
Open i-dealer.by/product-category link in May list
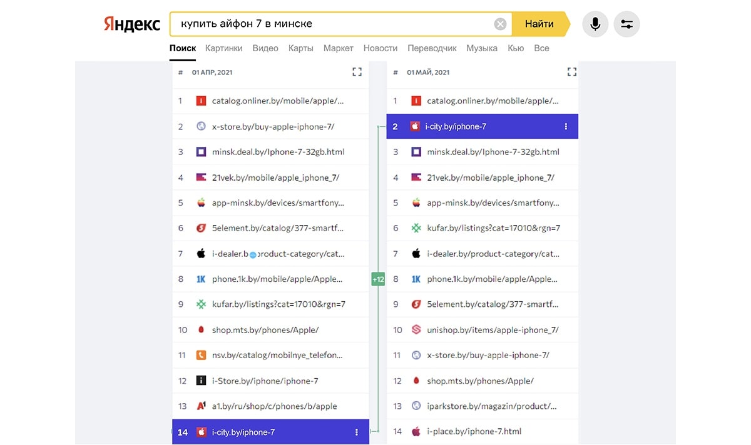(x=493, y=254)
